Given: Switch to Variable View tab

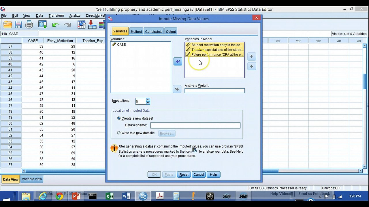Looking at the screenshot, I should click(32, 179).
